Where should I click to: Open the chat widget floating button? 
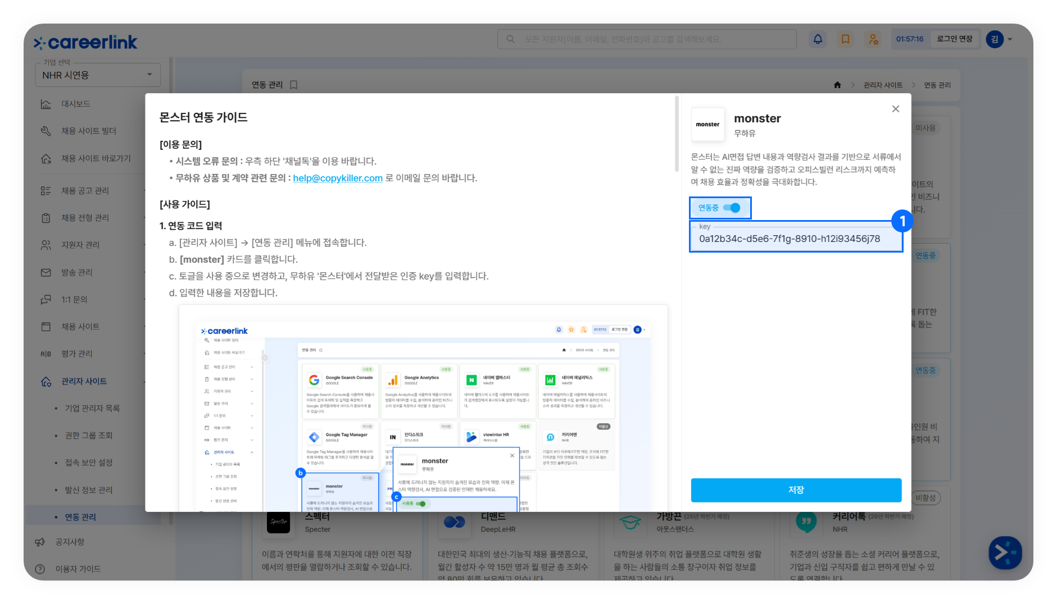point(1005,553)
